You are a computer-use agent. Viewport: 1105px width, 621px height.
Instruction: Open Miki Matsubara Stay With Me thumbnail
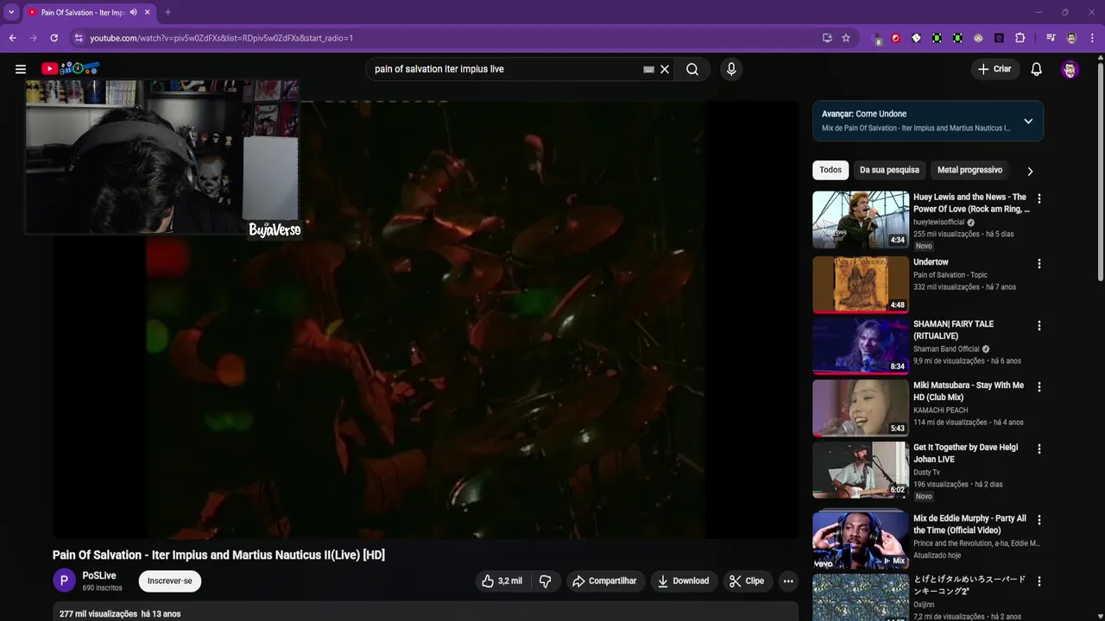(x=861, y=408)
